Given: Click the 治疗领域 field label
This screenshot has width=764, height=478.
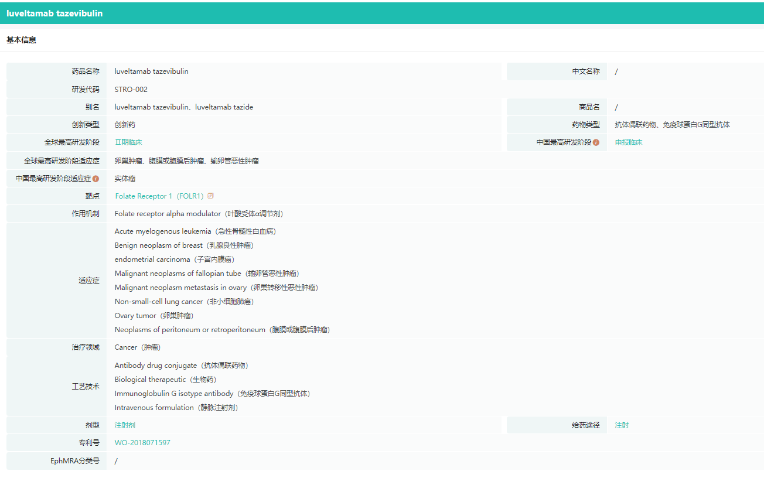Looking at the screenshot, I should coord(86,347).
